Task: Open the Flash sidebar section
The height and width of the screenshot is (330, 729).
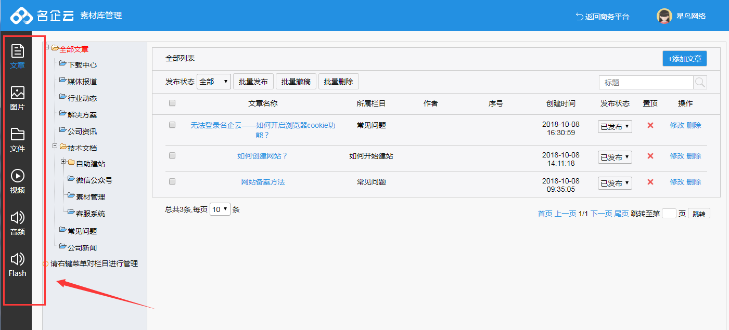Action: [x=18, y=265]
